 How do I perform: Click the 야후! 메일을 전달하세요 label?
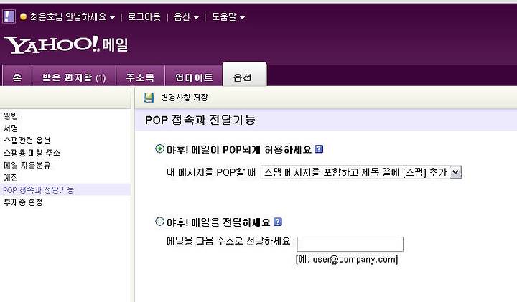click(x=218, y=222)
